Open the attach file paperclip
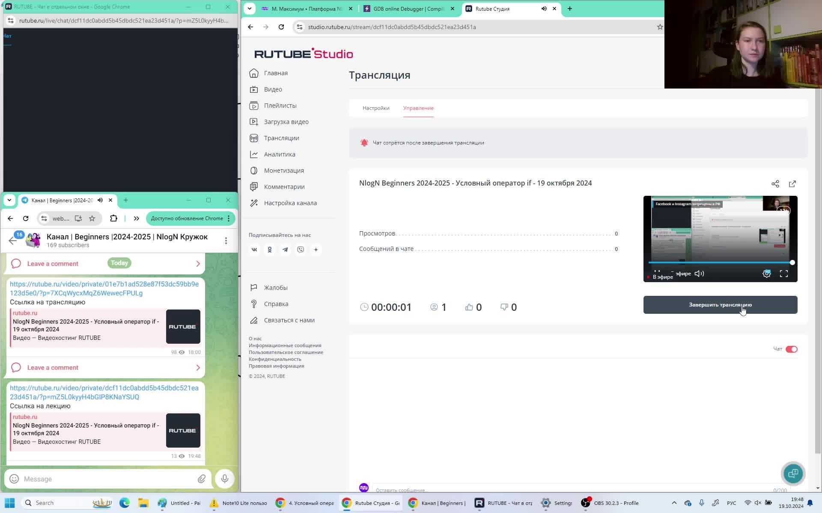 [202, 479]
